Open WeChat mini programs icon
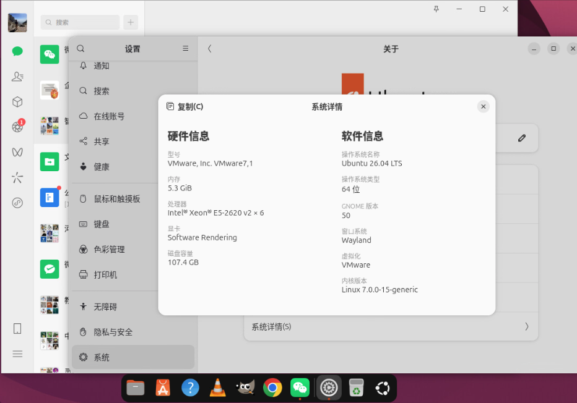577x403 pixels. [x=17, y=203]
